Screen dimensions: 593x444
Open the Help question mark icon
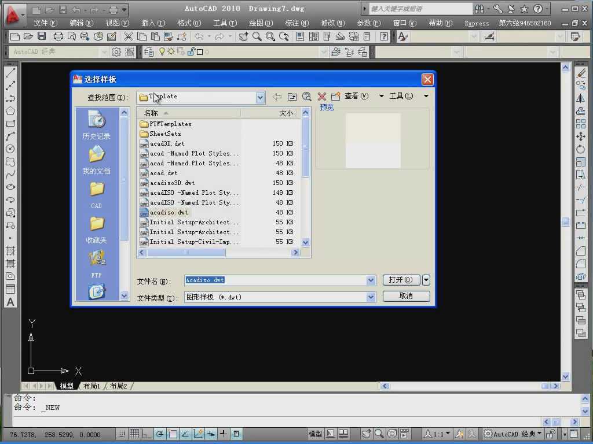[383, 36]
